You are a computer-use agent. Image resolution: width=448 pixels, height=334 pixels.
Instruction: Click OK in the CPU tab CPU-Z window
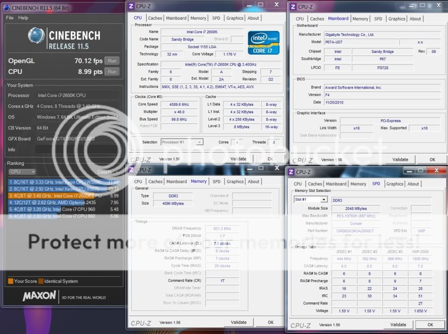click(270, 159)
